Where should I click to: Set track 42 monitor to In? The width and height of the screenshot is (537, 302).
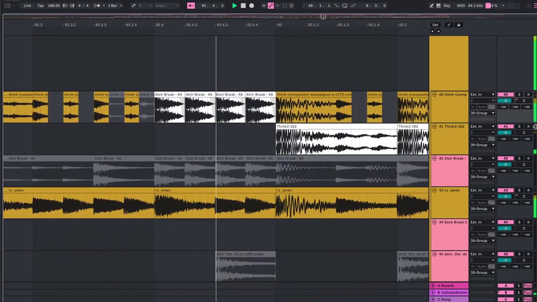pos(473,171)
